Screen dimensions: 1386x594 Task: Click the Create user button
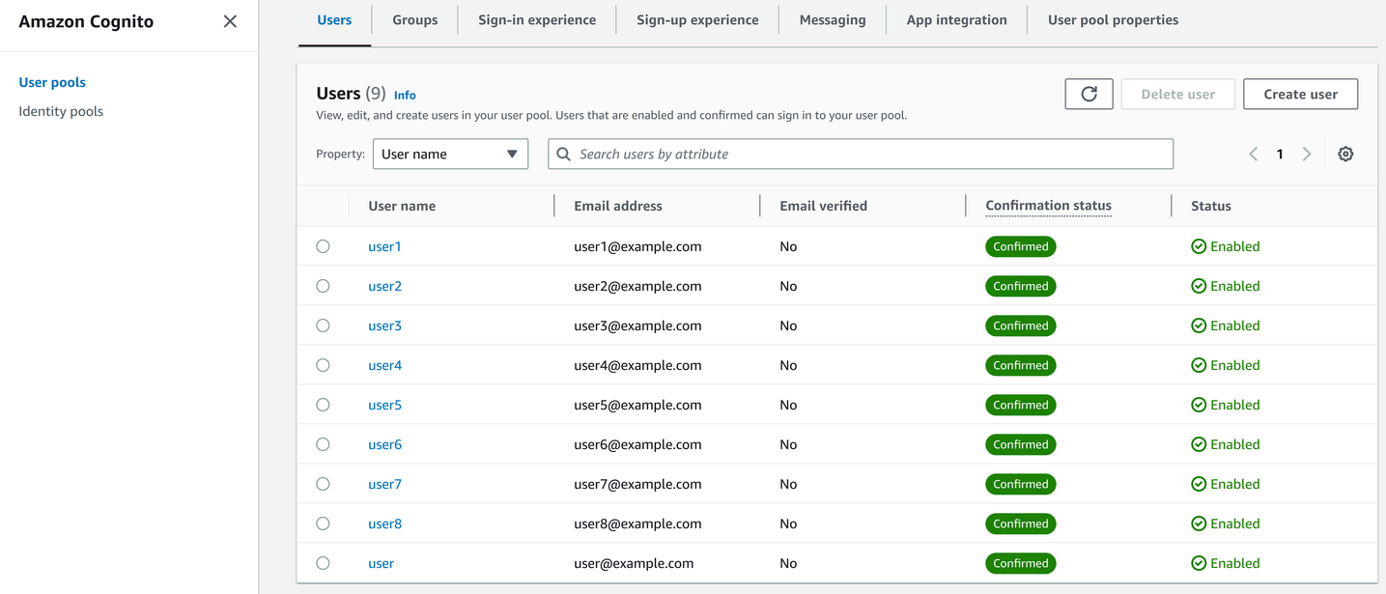coord(1300,94)
